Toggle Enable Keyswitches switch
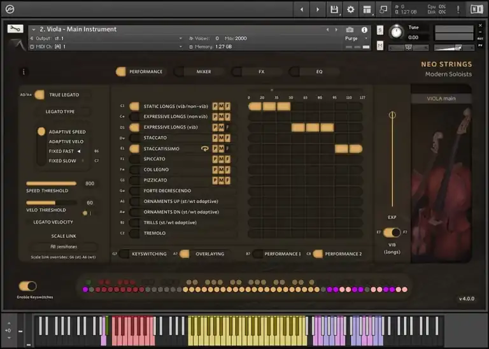Screen dimensions: 489x349 point(28,286)
